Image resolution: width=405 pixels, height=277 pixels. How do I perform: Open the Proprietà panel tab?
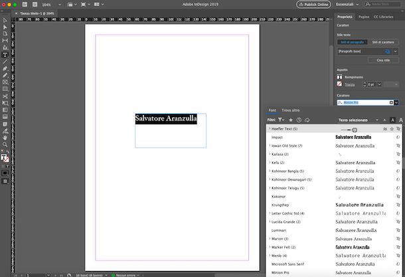coord(345,17)
